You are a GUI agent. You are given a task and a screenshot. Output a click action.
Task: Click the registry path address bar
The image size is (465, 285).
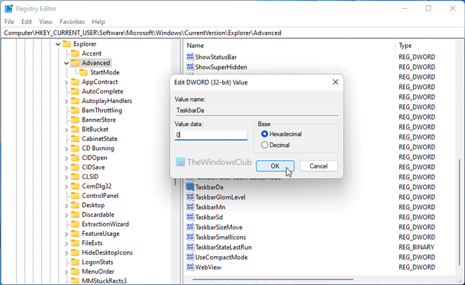coord(232,33)
